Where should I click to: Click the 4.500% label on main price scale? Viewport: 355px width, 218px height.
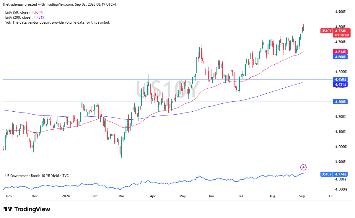(x=341, y=72)
